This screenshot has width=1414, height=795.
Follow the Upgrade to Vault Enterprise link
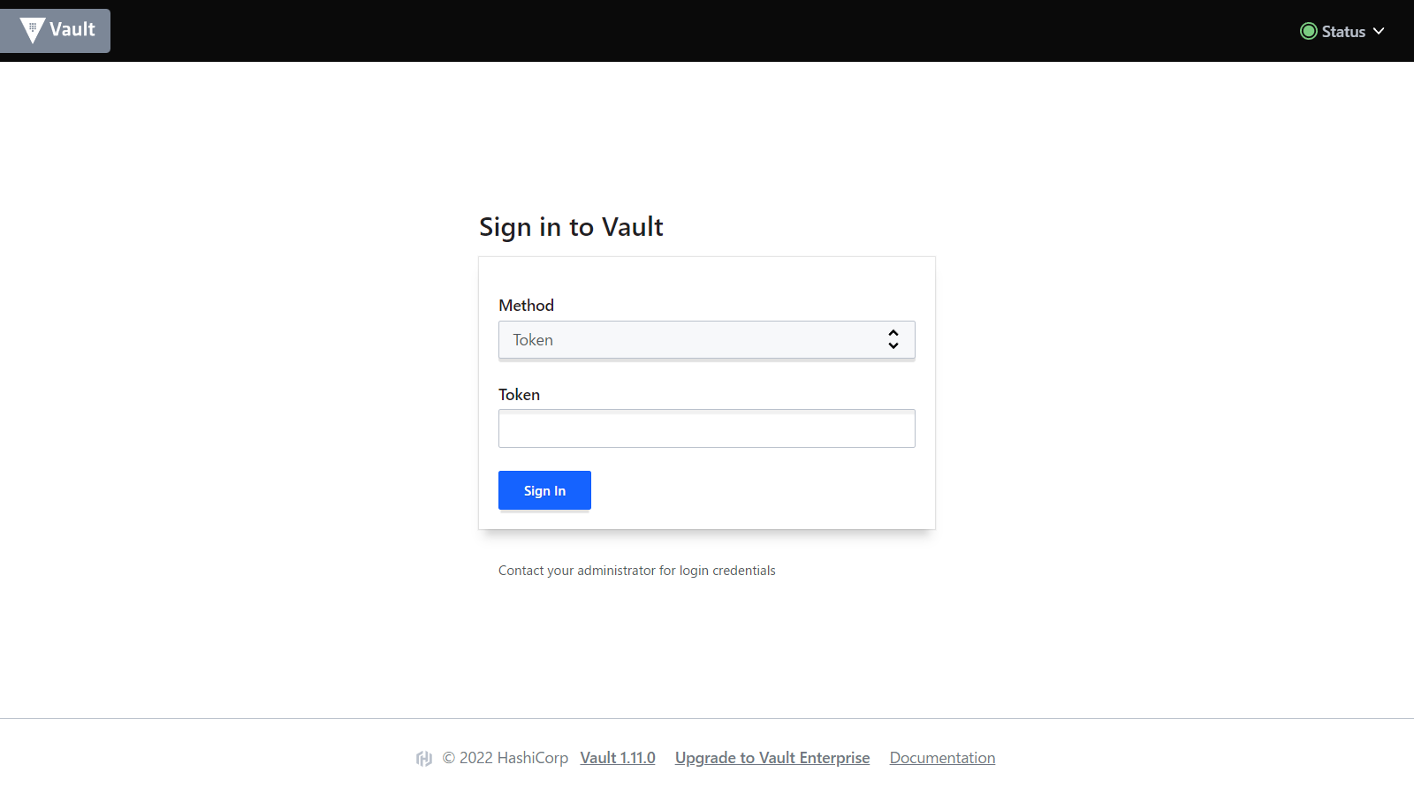click(x=772, y=758)
